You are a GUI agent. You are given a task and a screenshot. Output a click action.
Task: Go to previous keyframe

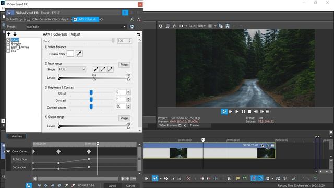point(46,185)
